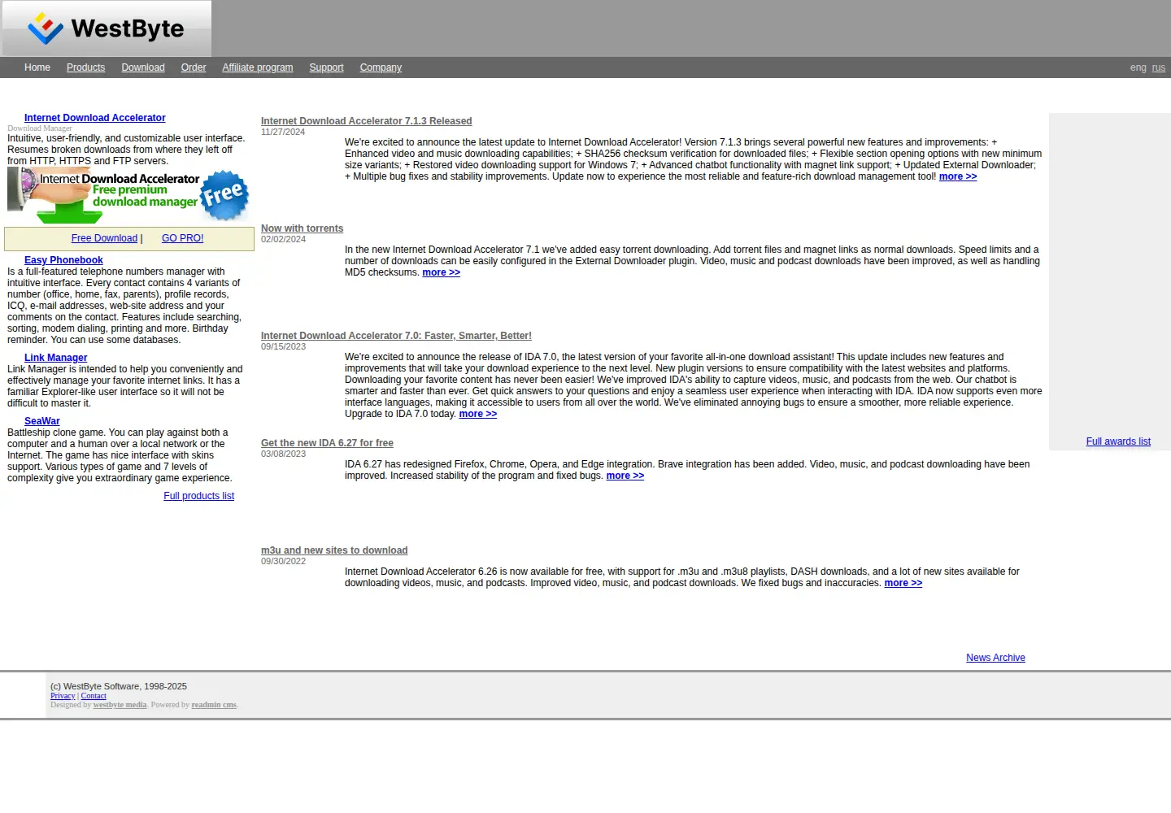Visit the readmin cms footer link
1171x813 pixels.
click(x=214, y=705)
